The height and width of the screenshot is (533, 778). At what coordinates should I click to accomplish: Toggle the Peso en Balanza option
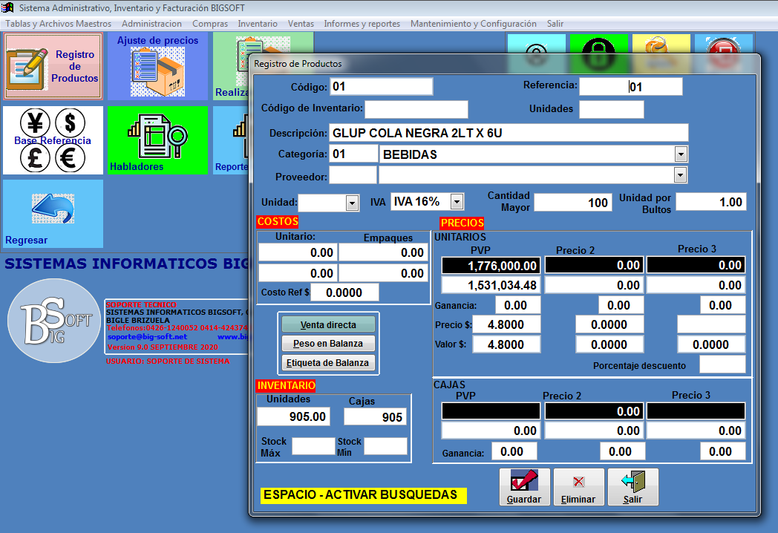(328, 344)
